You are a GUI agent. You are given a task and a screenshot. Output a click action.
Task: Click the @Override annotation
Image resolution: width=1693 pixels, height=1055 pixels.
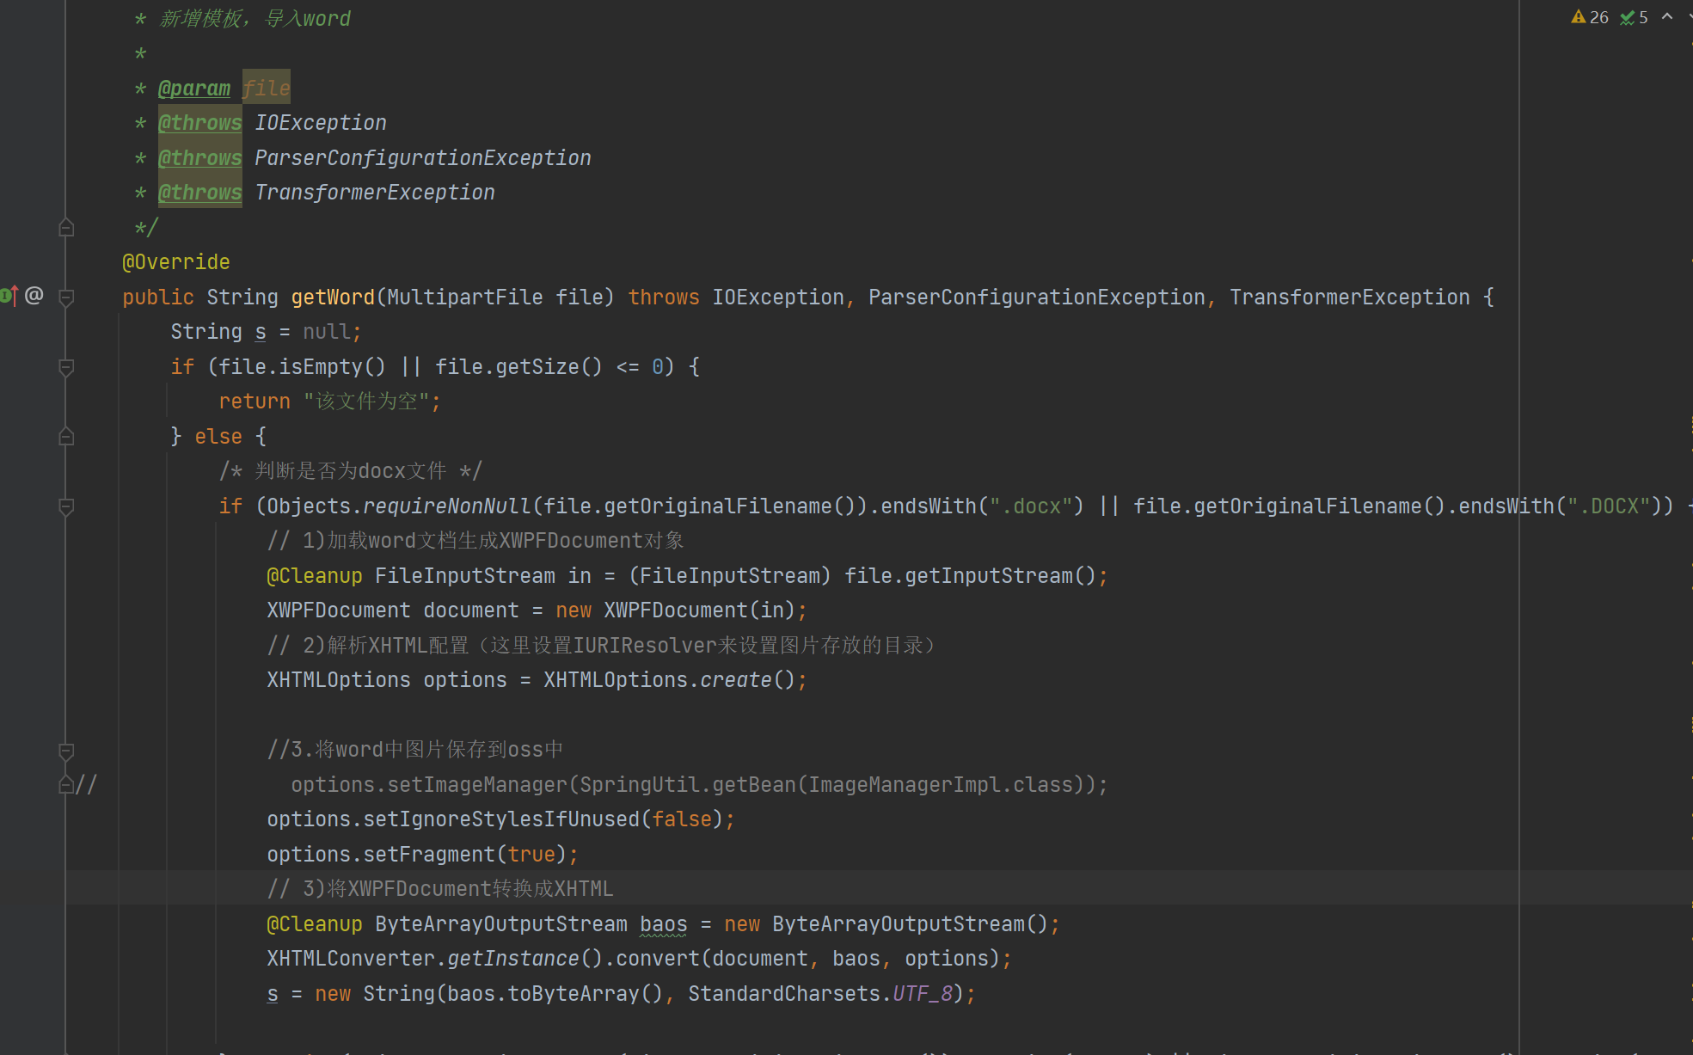click(x=175, y=262)
